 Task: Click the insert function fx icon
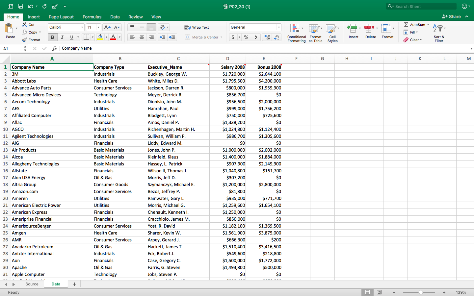pos(55,48)
